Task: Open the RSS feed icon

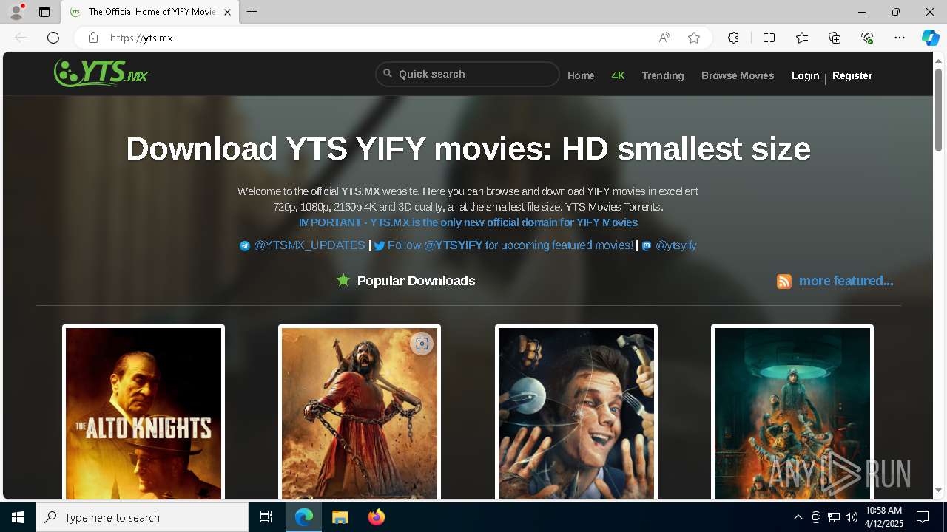Action: (x=784, y=281)
